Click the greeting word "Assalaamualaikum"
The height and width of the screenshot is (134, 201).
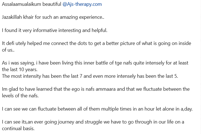(22, 4)
